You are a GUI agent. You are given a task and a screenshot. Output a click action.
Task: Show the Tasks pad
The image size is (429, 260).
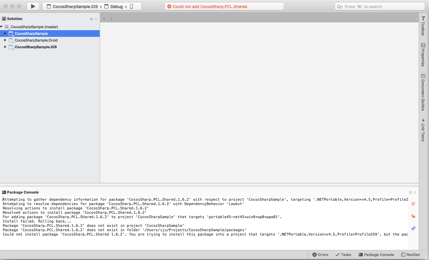[x=343, y=255]
